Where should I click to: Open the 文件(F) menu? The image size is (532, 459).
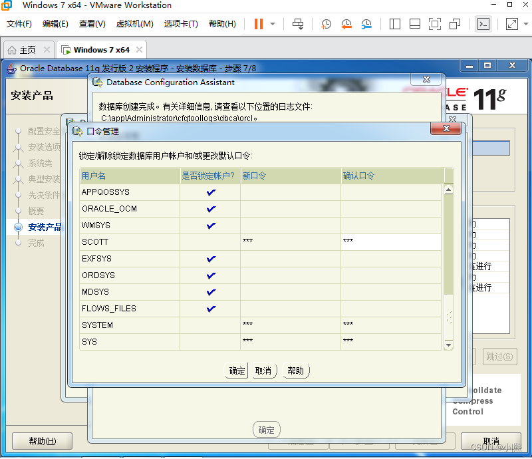tap(19, 24)
